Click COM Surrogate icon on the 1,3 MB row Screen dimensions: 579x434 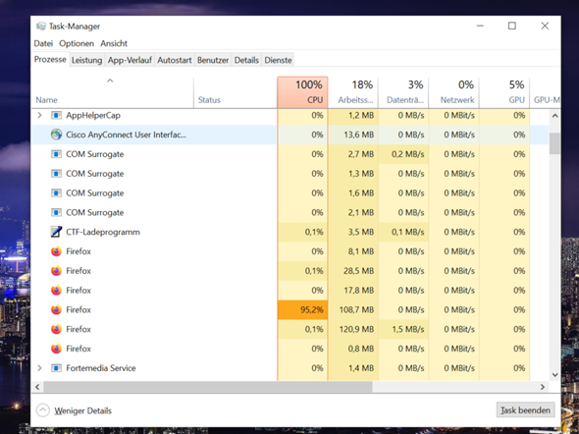click(56, 174)
